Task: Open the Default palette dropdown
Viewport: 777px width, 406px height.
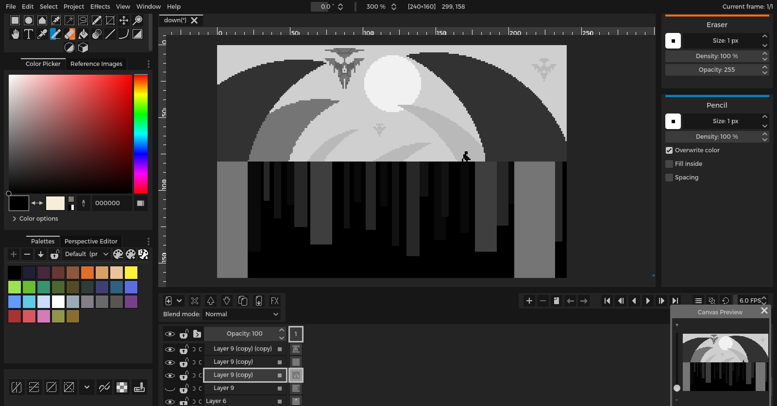Action: coord(86,254)
